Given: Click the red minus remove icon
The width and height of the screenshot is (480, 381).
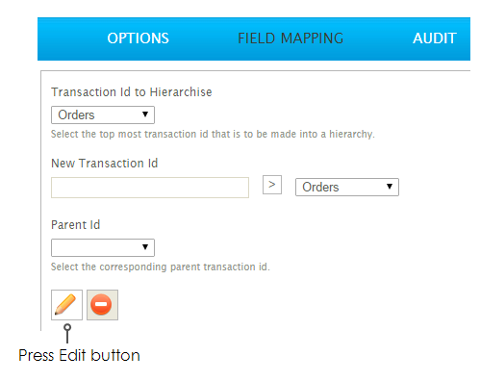Looking at the screenshot, I should 102,305.
